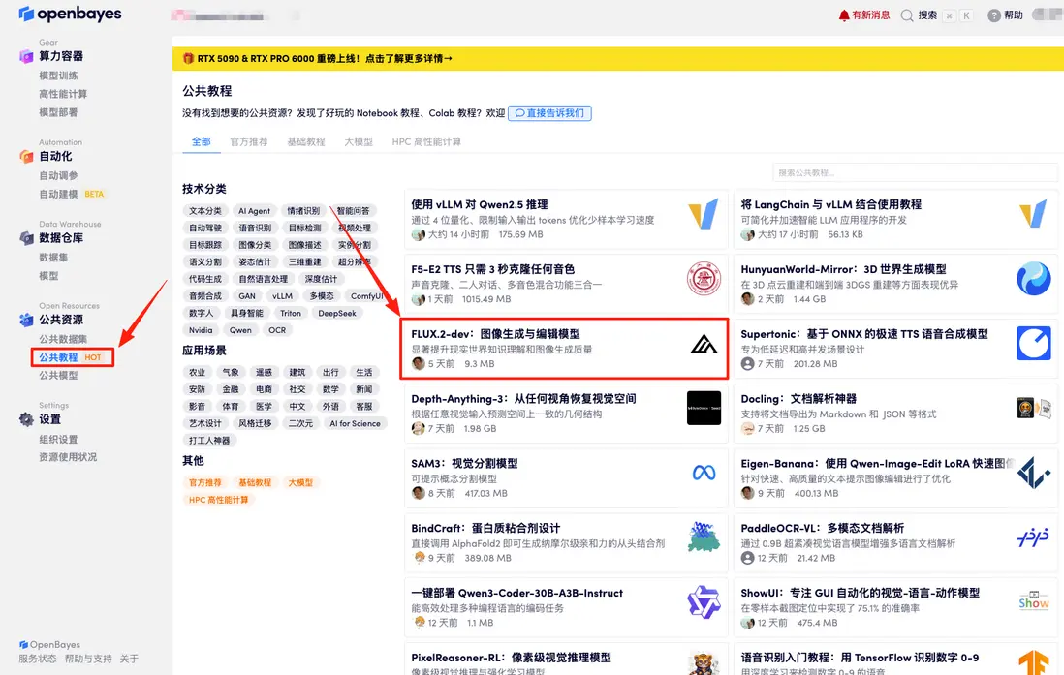The width and height of the screenshot is (1064, 675).
Task: Select the 自动驾驶 tag
Action: [205, 228]
